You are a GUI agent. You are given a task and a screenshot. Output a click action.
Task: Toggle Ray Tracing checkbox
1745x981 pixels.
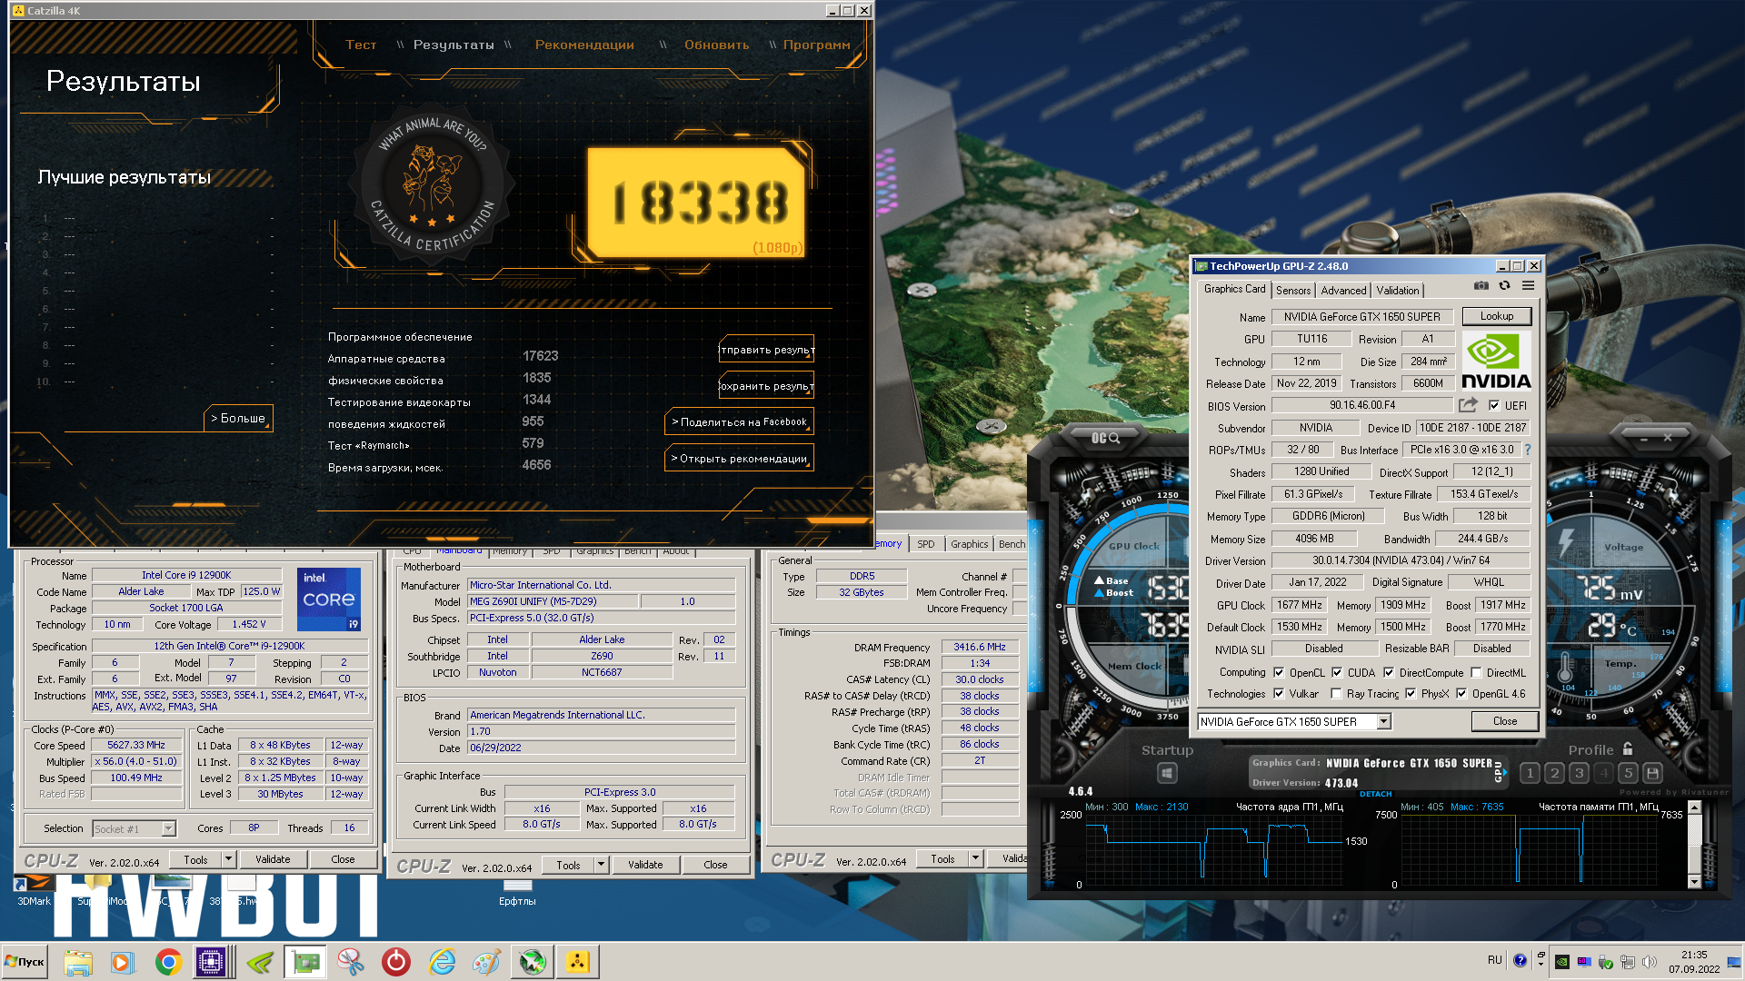pyautogui.click(x=1336, y=694)
